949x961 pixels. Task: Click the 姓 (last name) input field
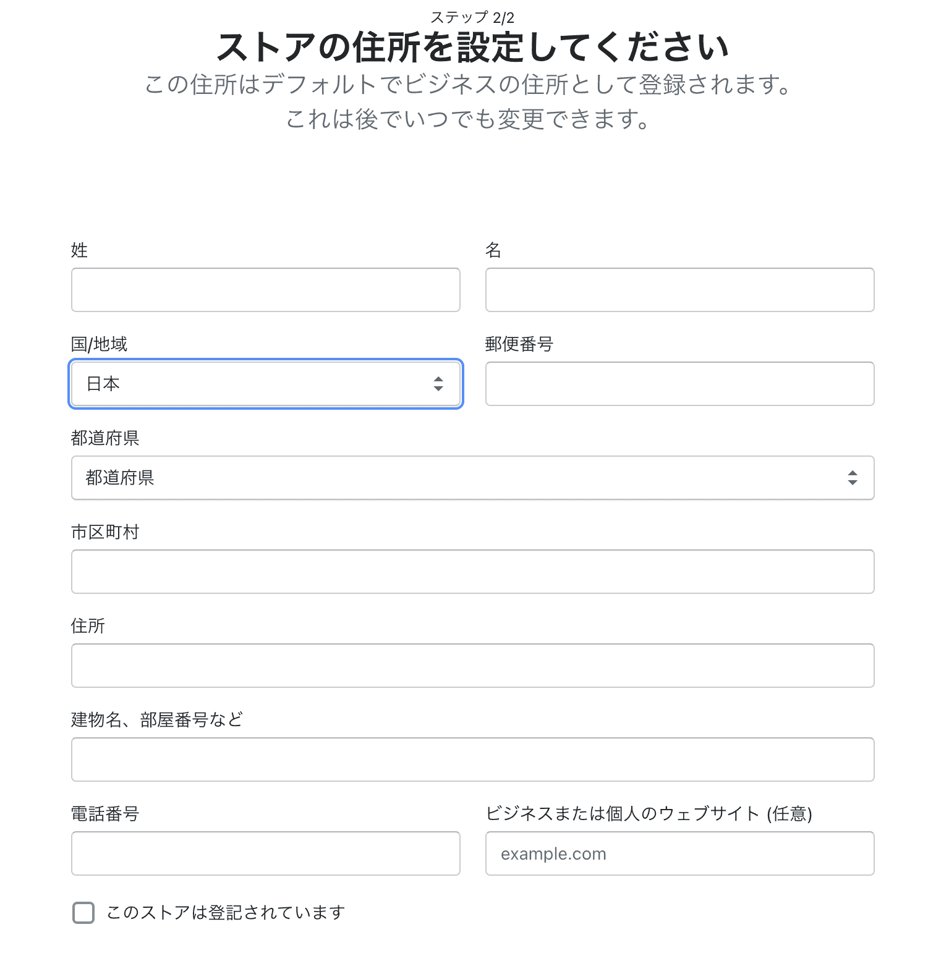coord(265,290)
